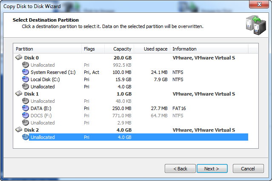
Task: Sort by the Partition column header
Action: click(x=48, y=49)
